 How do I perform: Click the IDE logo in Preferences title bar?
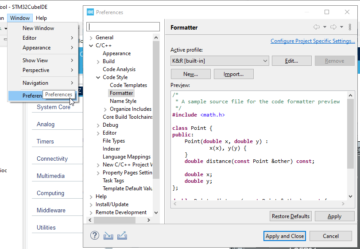tap(90, 12)
